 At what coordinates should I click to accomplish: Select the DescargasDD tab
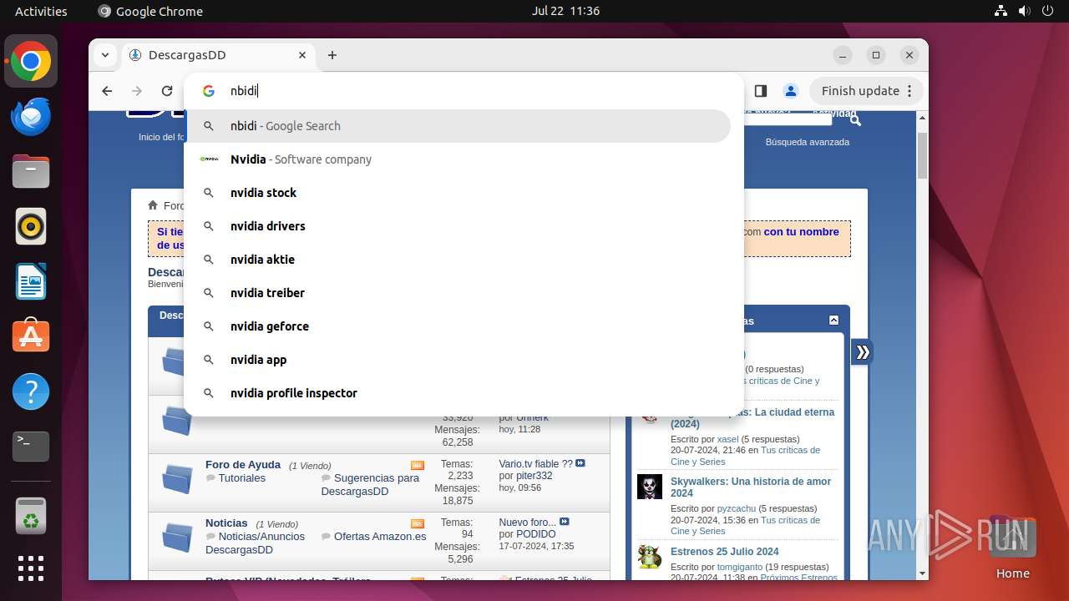pyautogui.click(x=218, y=55)
